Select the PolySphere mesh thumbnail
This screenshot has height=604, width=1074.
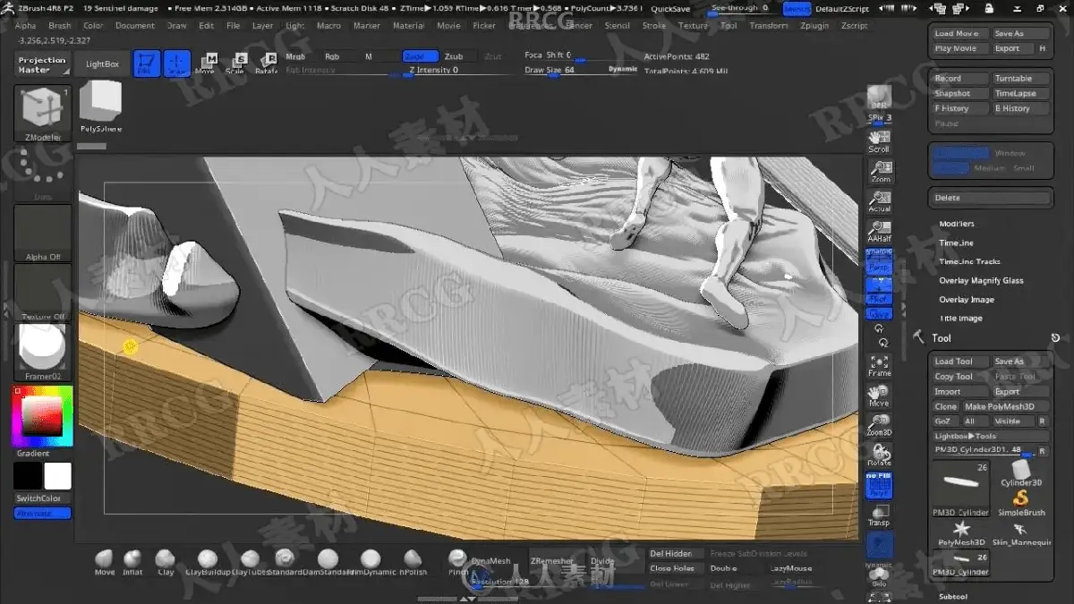pos(100,105)
